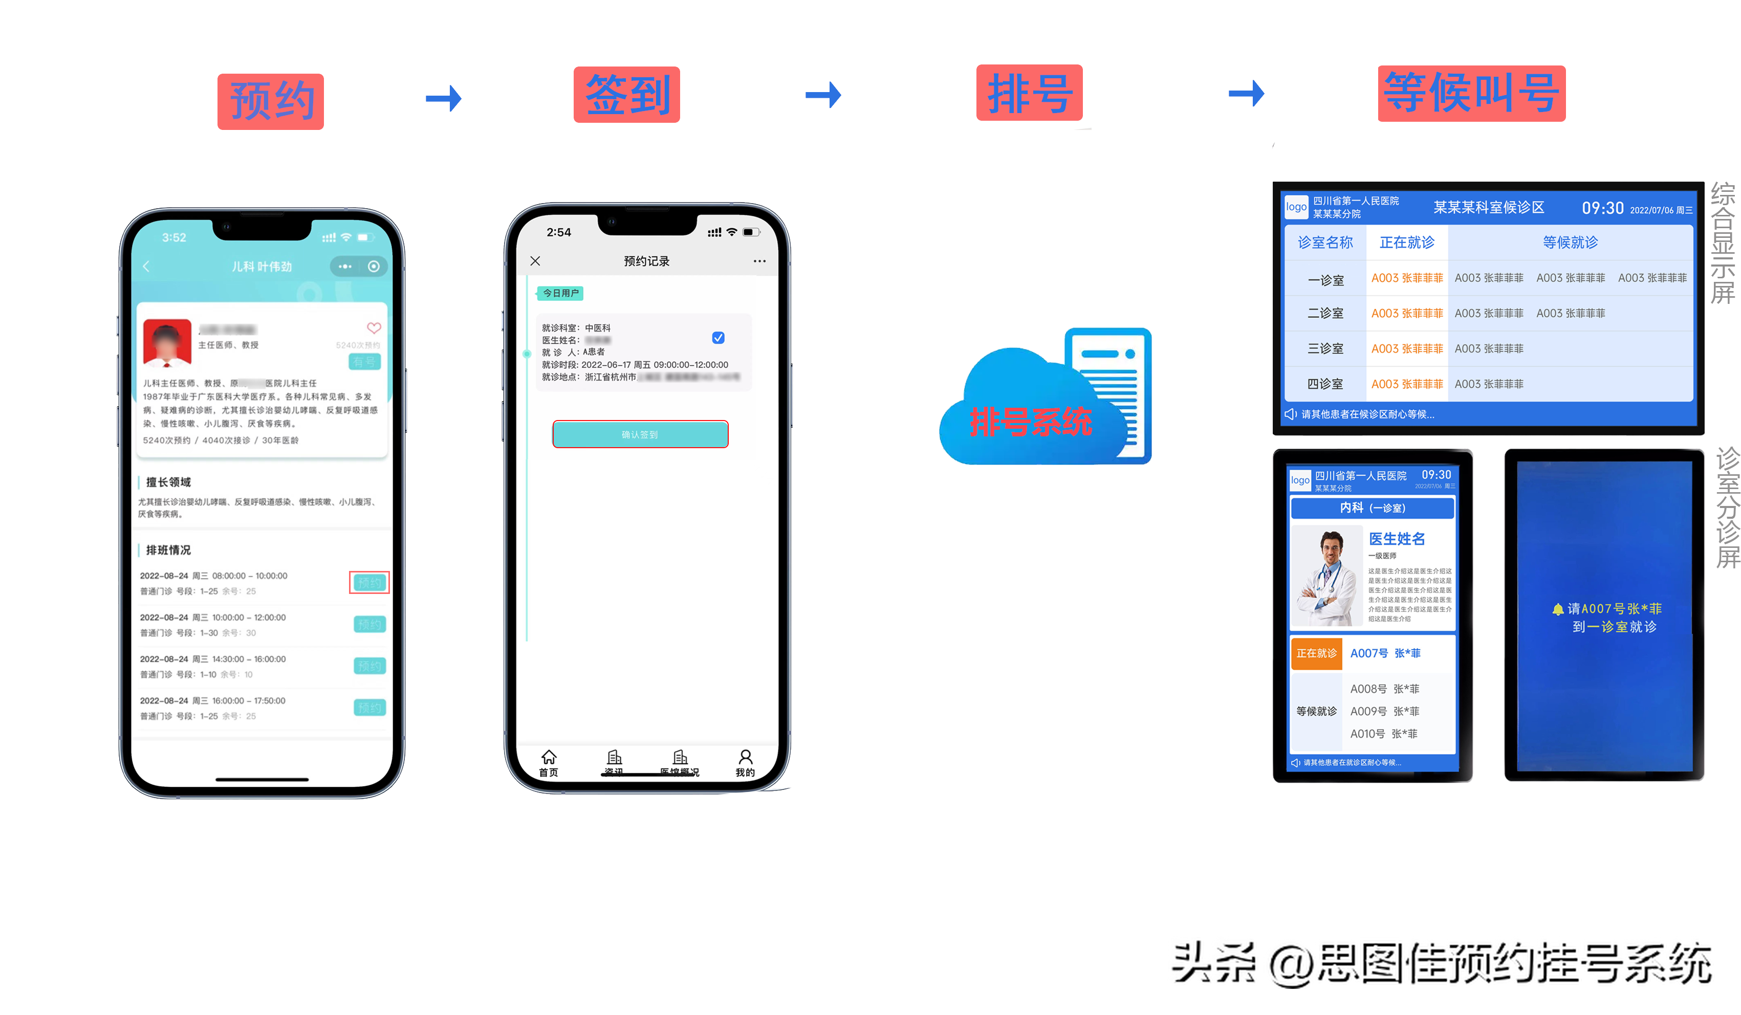Click the 我的 profile tab icon
Screen dimensions: 1741x1015
point(755,758)
